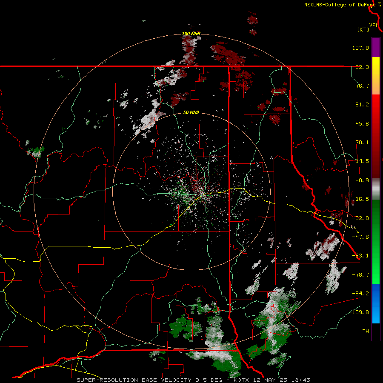Pick the purple segment of the velocity color bar
The width and height of the screenshot is (383, 383).
[x=376, y=47]
